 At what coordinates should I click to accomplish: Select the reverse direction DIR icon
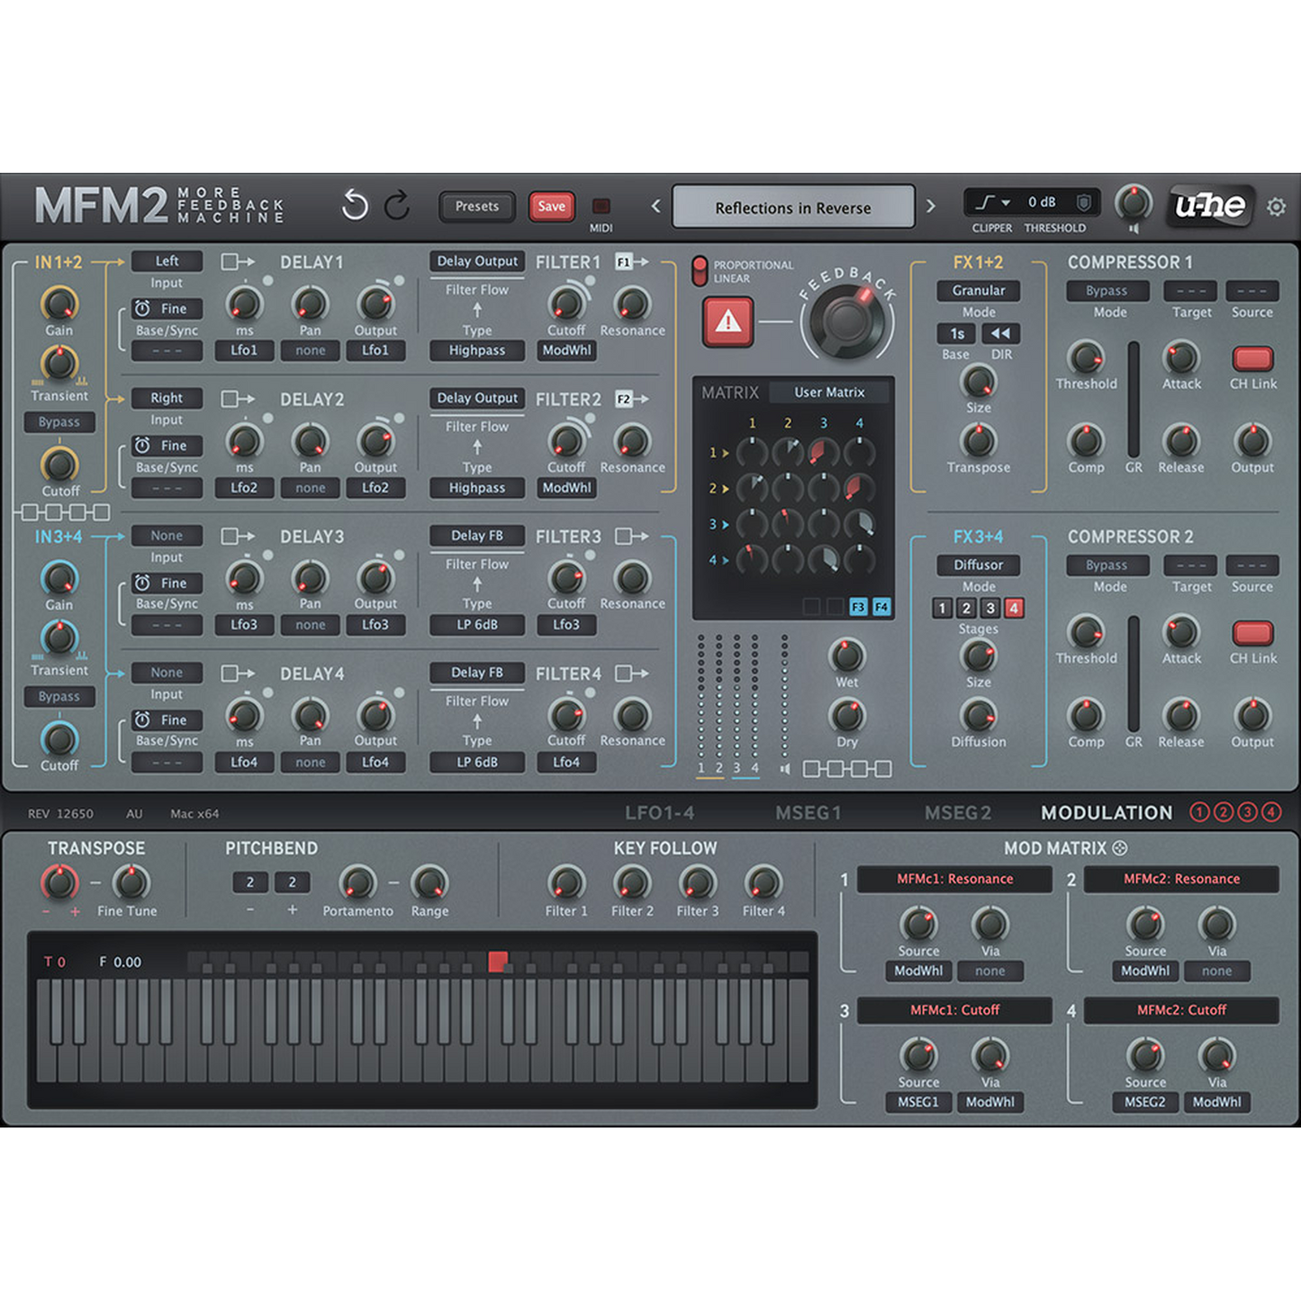(x=1000, y=333)
